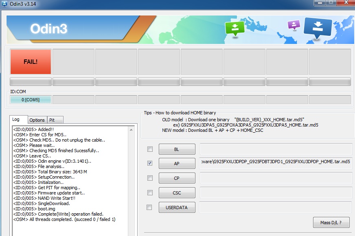Click the progress bar under FAIL! box
The width and height of the screenshot is (355, 236).
tap(31, 82)
